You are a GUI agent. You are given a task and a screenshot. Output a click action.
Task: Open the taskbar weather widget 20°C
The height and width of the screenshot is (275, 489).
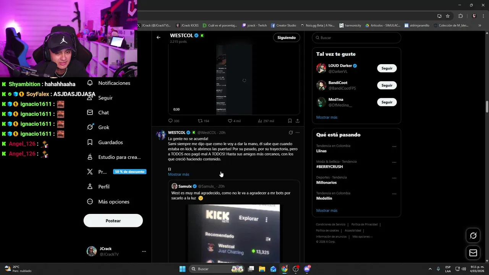18,269
